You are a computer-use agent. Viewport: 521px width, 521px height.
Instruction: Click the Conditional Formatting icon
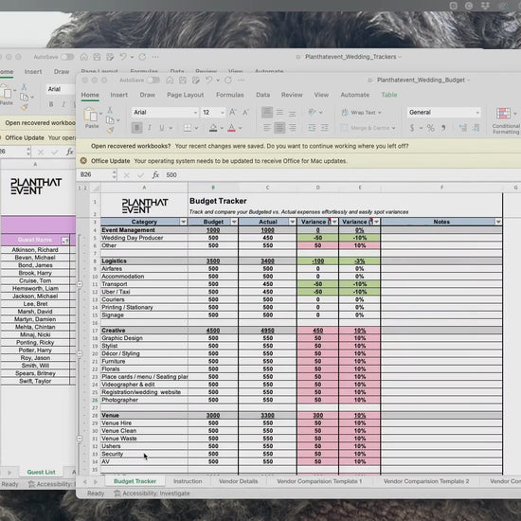pyautogui.click(x=505, y=120)
